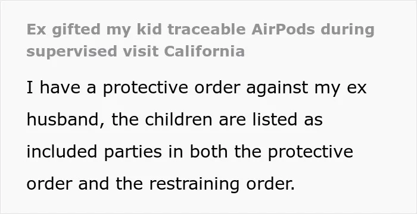Place cursor on the word "children"
The image size is (417, 214).
(x=179, y=119)
